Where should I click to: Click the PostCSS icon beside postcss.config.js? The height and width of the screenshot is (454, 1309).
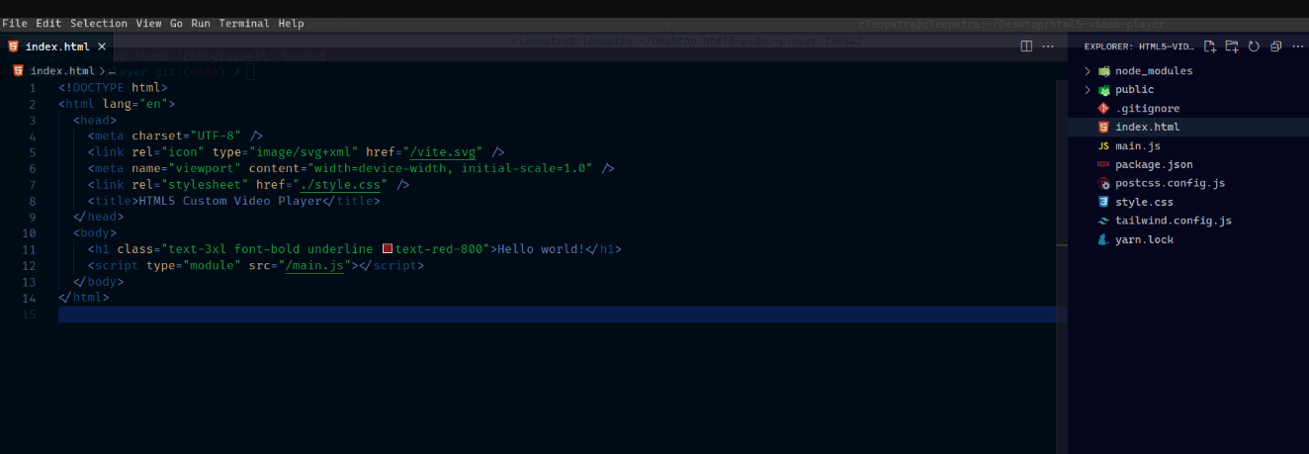1104,183
